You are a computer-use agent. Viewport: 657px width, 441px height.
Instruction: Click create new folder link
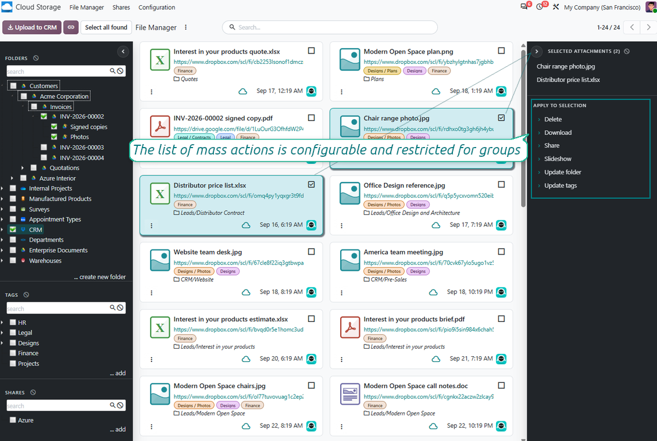[x=100, y=277]
